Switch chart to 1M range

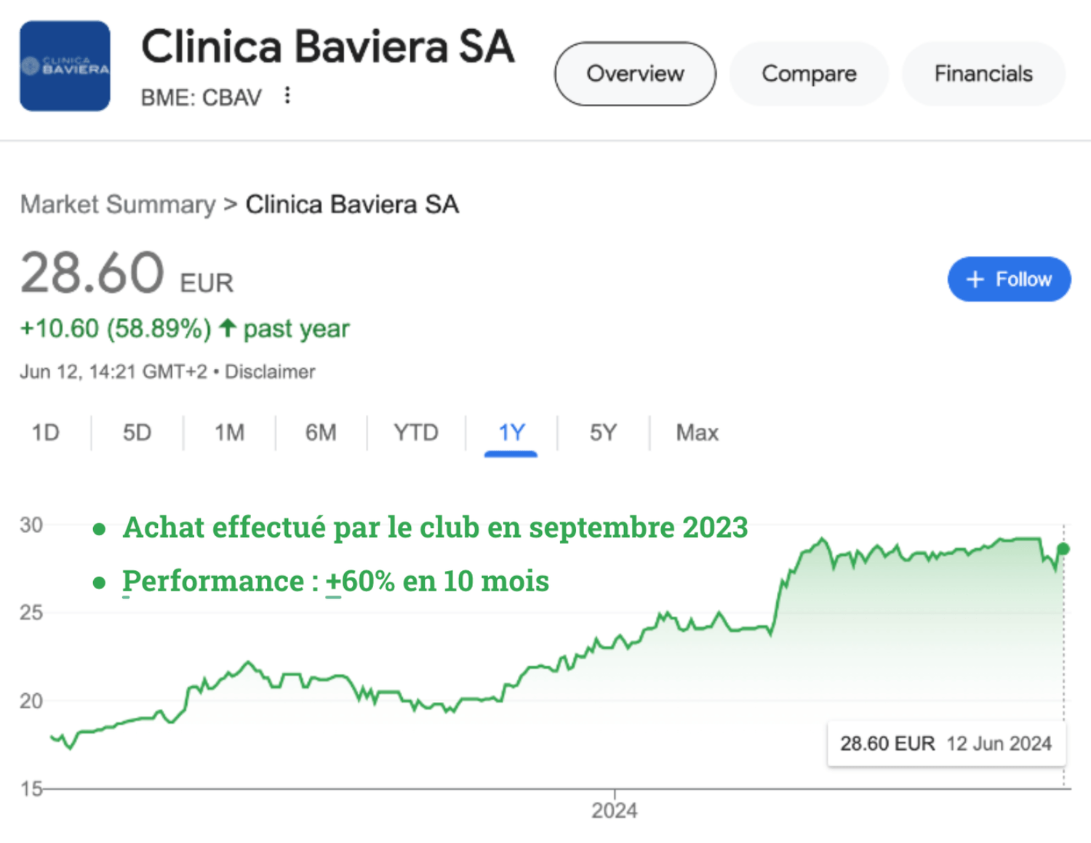point(229,433)
